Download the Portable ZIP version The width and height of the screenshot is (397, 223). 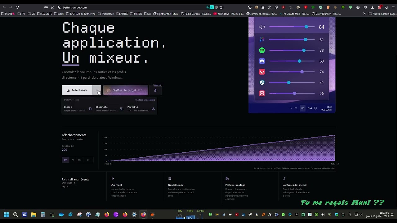click(x=153, y=109)
